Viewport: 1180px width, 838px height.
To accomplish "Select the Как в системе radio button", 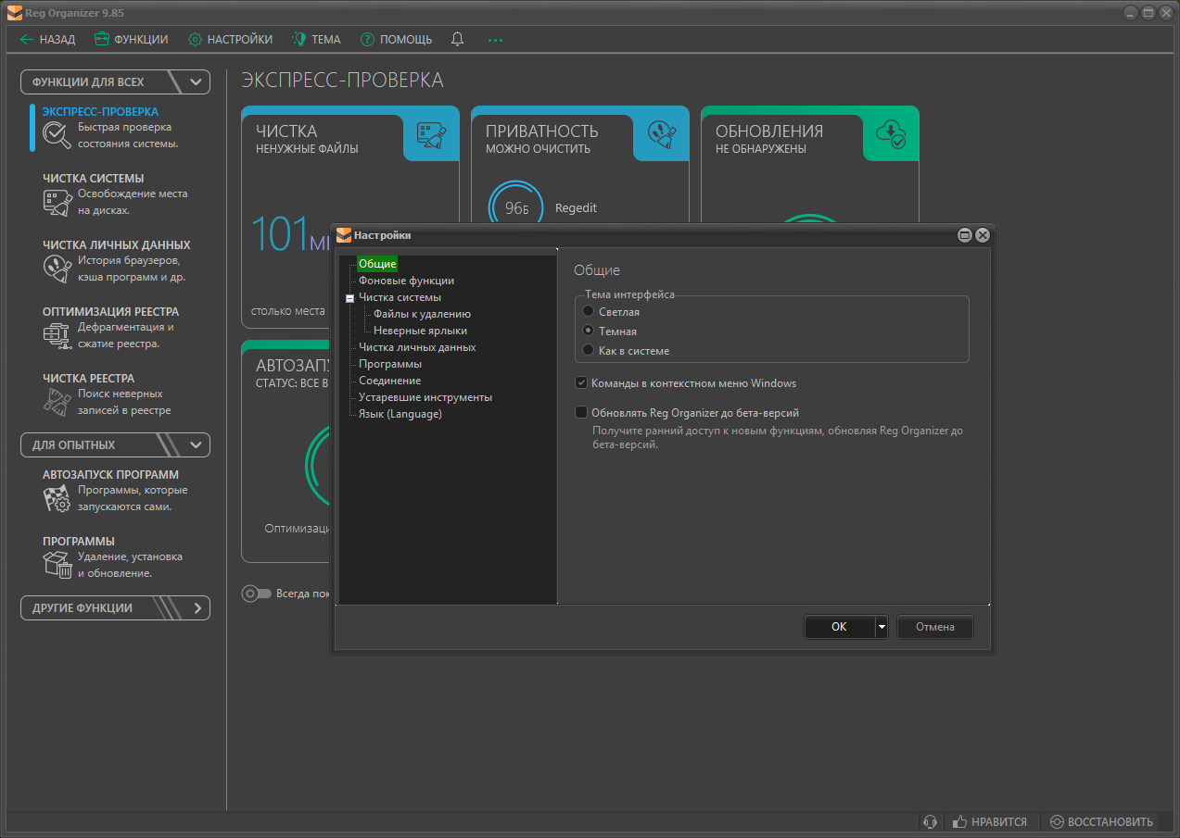I will 588,350.
